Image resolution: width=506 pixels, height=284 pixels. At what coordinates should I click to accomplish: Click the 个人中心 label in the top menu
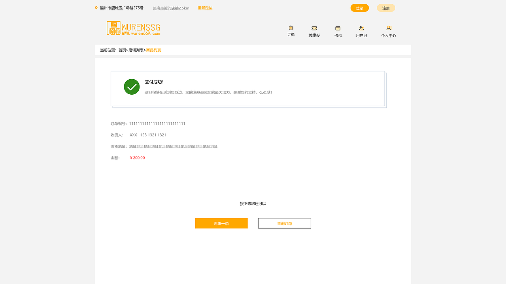pyautogui.click(x=389, y=35)
